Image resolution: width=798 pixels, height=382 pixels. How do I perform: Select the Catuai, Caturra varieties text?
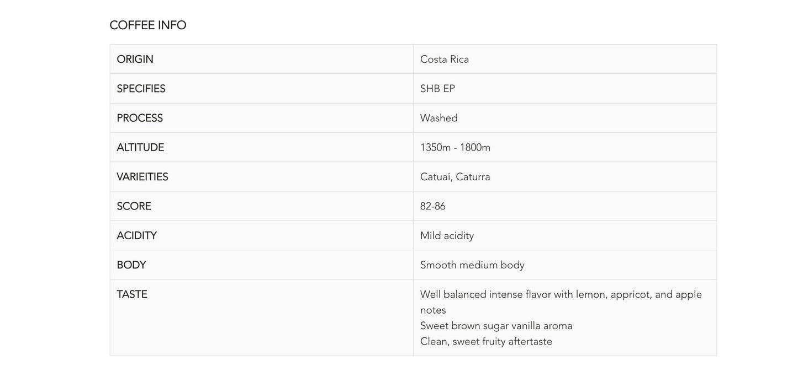click(455, 177)
